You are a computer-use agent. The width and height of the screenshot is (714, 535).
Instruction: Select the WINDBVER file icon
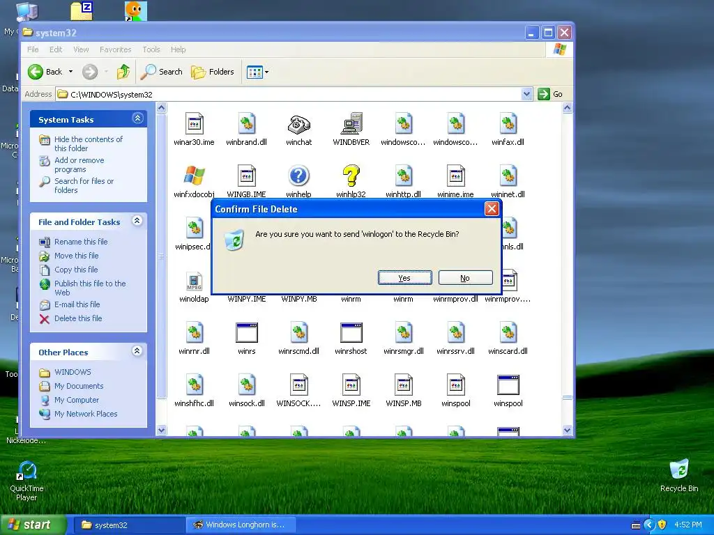pyautogui.click(x=351, y=123)
